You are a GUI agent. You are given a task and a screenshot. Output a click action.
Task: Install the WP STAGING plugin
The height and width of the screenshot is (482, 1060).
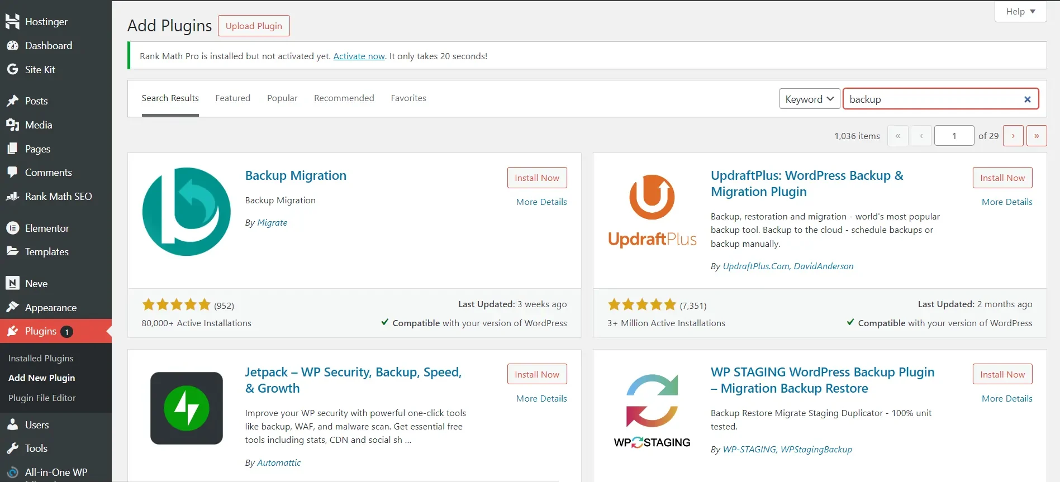(1002, 374)
